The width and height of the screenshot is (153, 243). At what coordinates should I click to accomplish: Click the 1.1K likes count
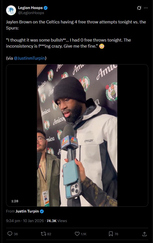tap(84, 234)
